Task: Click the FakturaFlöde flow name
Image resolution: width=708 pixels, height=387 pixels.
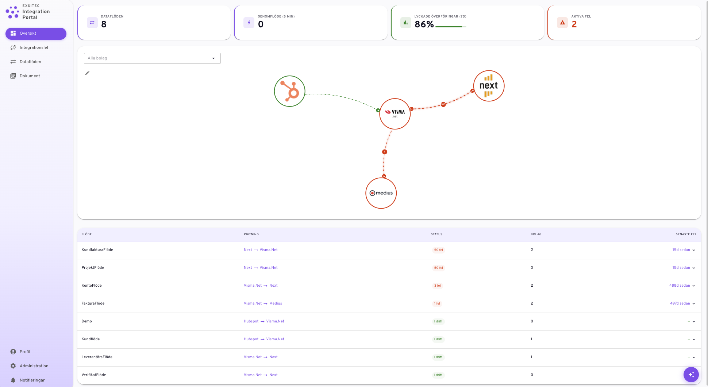Action: (x=93, y=303)
